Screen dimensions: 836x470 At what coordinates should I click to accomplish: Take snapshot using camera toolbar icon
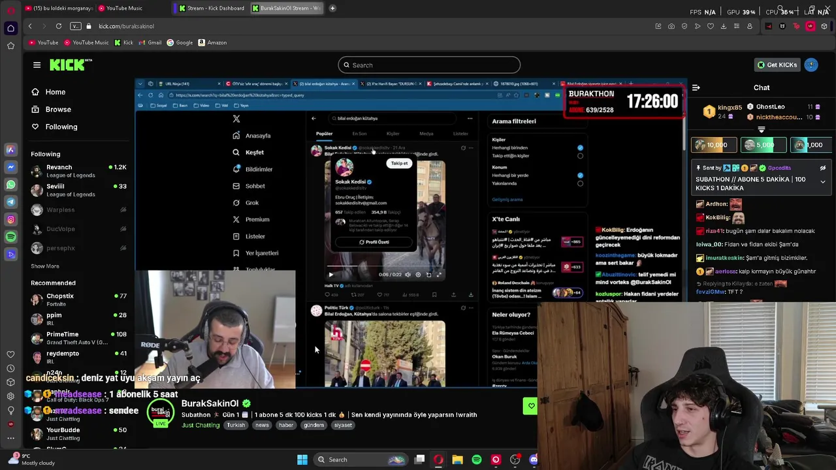671,26
